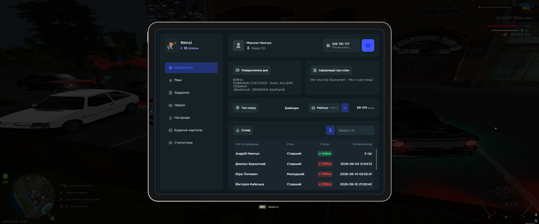Image resolution: width=539 pixels, height=224 pixels.
Task: Click the Байкери clan type value
Action: pyautogui.click(x=292, y=108)
